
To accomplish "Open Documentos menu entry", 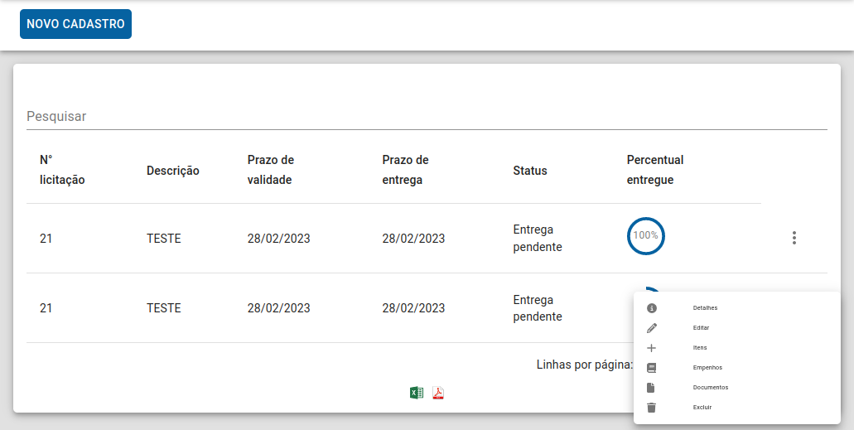I will click(x=737, y=388).
